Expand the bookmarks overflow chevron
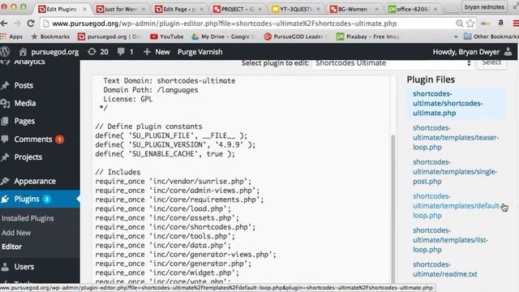This screenshot has width=519, height=292. click(x=456, y=36)
